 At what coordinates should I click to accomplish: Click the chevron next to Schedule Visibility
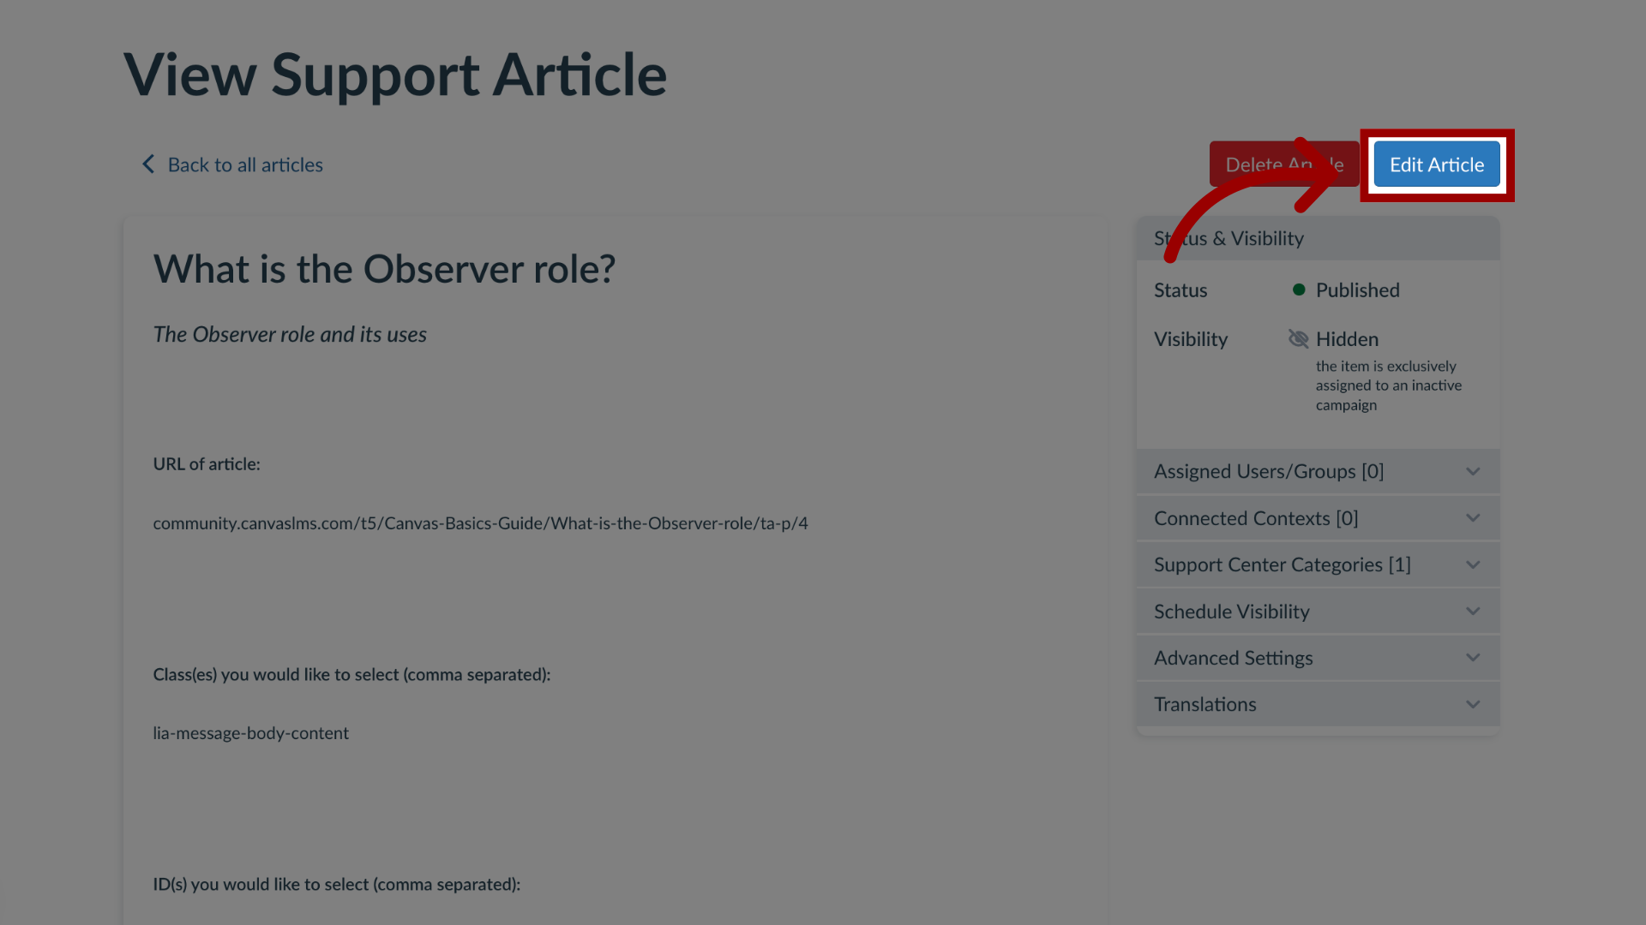click(1473, 611)
